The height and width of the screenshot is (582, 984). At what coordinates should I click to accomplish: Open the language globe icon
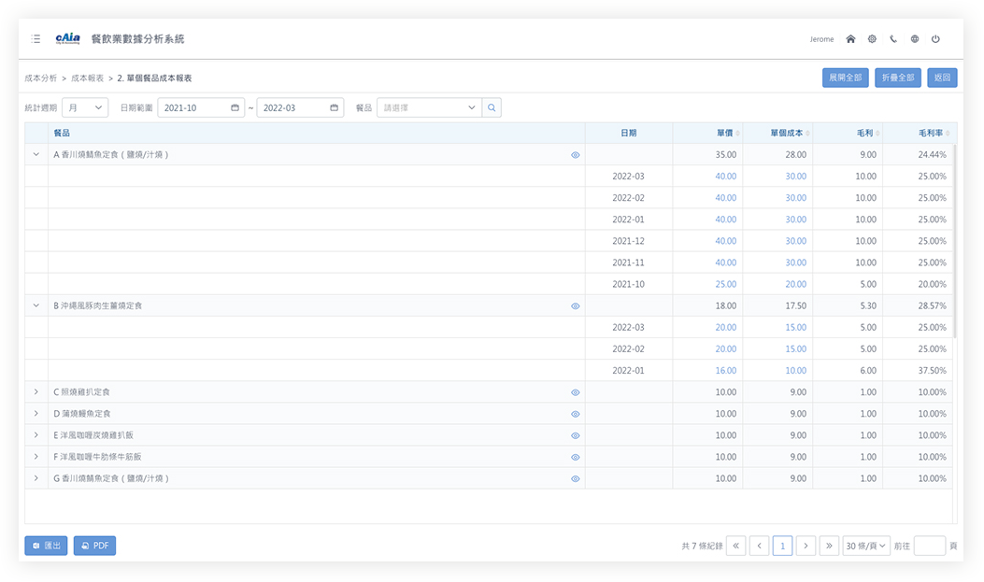[914, 39]
